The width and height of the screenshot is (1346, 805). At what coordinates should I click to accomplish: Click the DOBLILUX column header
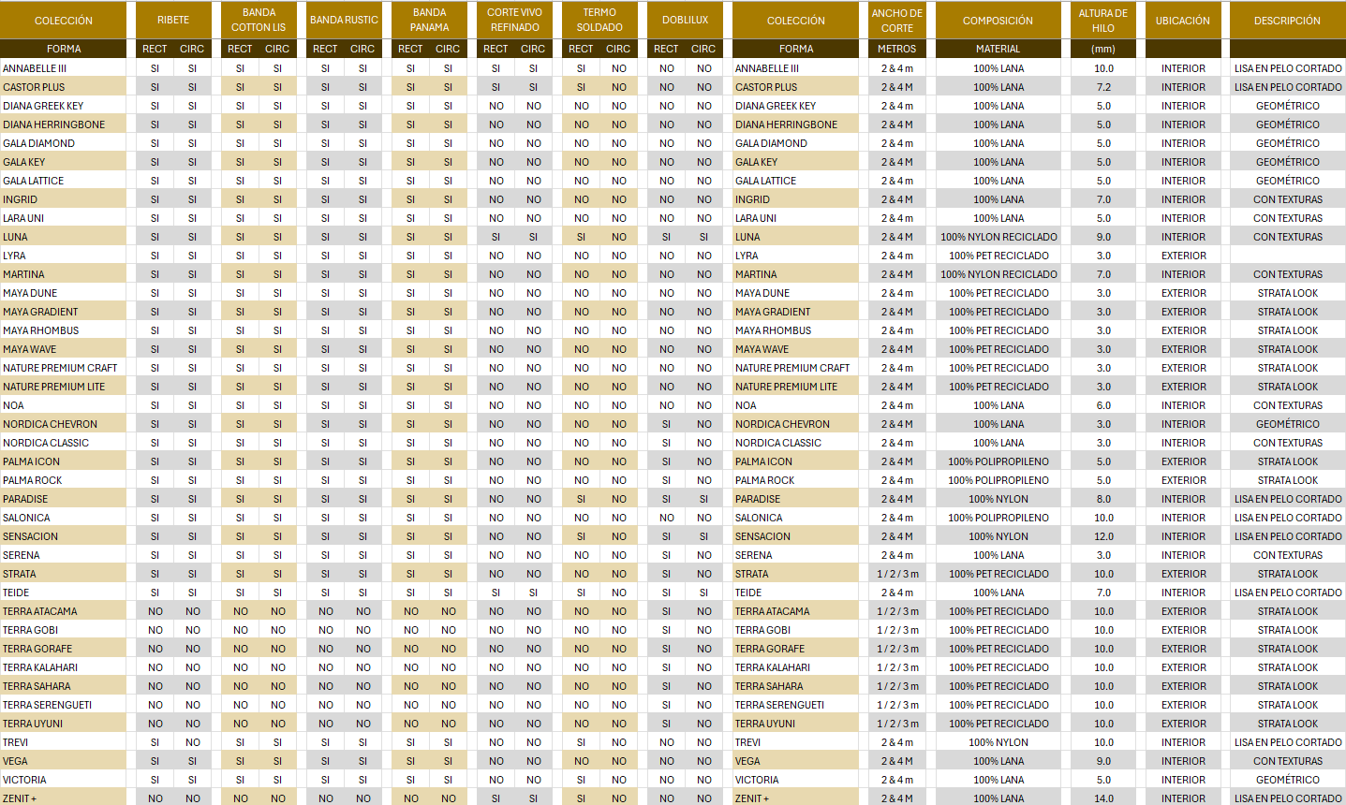tap(685, 20)
